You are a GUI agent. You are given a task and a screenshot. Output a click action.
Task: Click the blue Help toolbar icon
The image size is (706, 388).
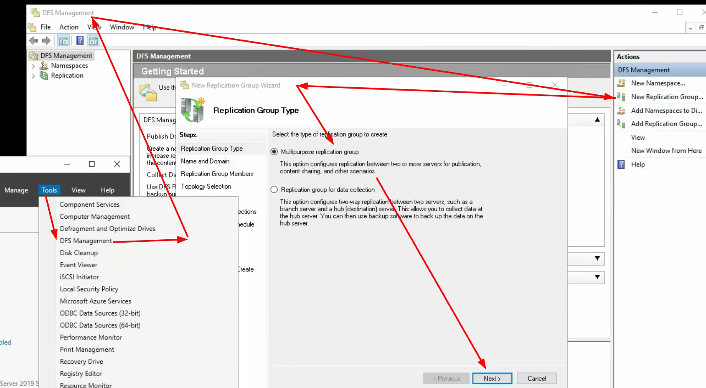tap(80, 40)
